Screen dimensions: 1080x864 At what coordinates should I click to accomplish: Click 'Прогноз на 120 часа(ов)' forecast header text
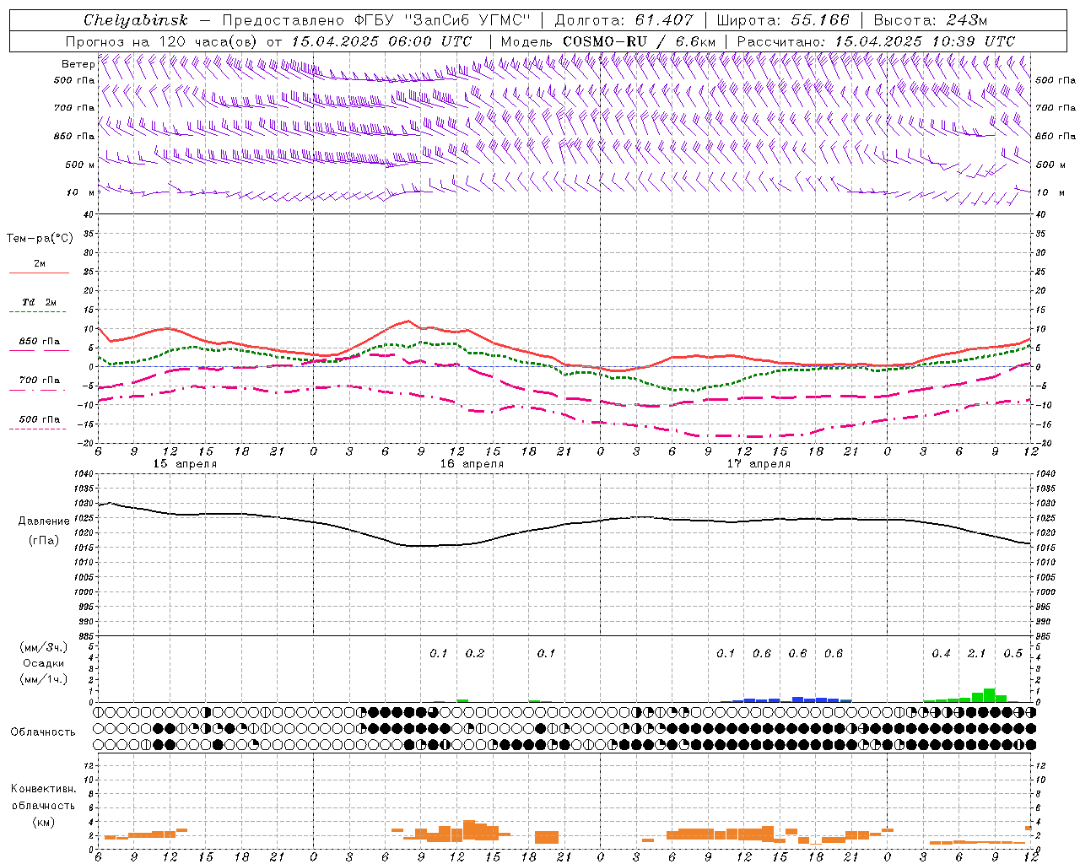(162, 41)
